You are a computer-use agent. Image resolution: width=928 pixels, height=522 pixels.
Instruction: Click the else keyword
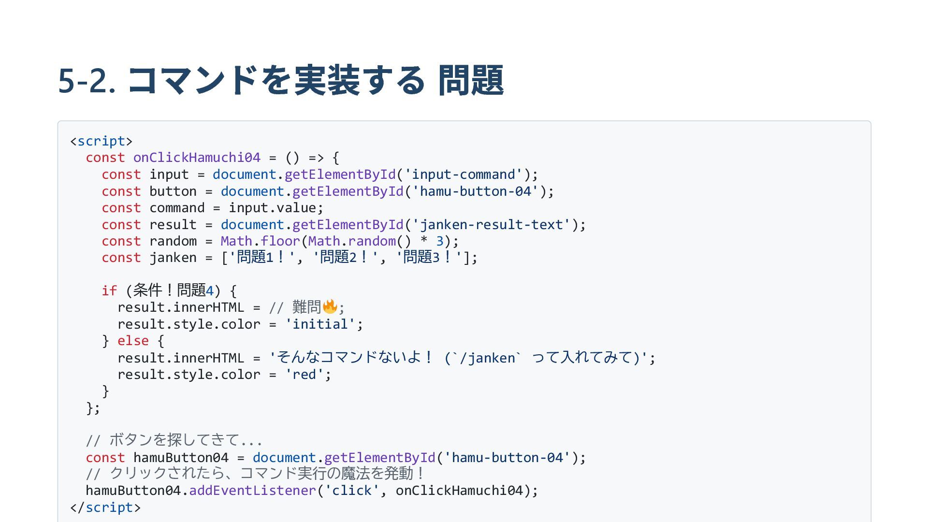(133, 341)
